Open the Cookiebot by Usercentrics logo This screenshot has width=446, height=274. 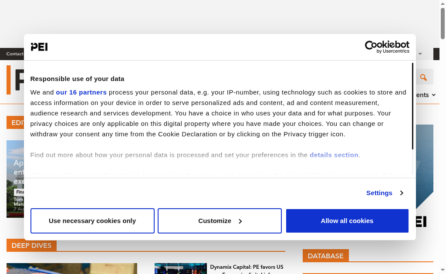pos(387,47)
